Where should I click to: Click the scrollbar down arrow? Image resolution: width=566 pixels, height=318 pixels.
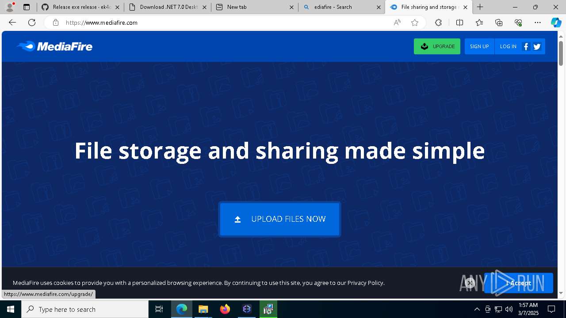[x=561, y=293]
